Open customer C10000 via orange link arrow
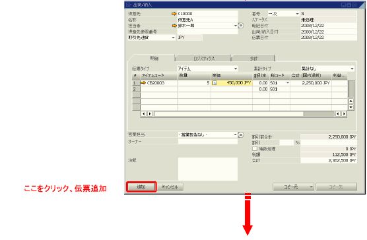Image resolution: width=367 pixels, height=240 pixels. (x=174, y=14)
